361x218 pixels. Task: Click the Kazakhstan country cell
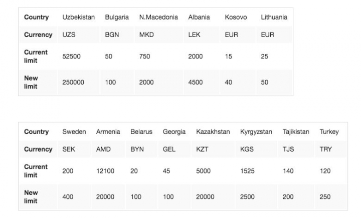pyautogui.click(x=213, y=132)
